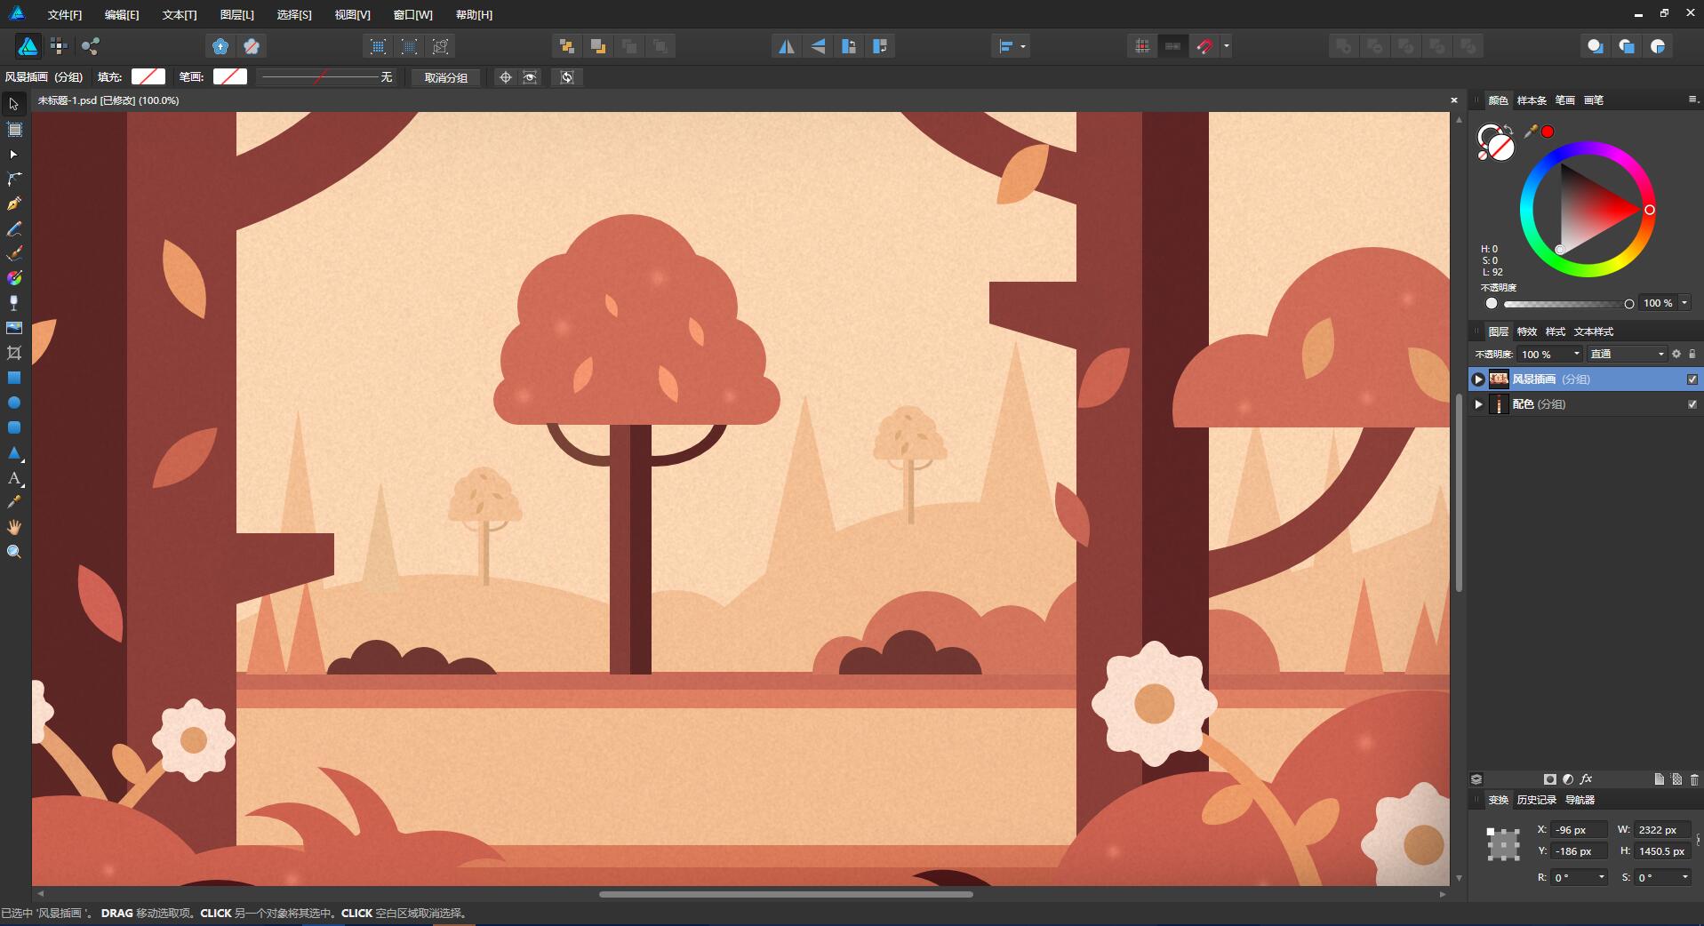Select the Rounded Rectangle tool
The height and width of the screenshot is (926, 1704).
click(x=14, y=427)
